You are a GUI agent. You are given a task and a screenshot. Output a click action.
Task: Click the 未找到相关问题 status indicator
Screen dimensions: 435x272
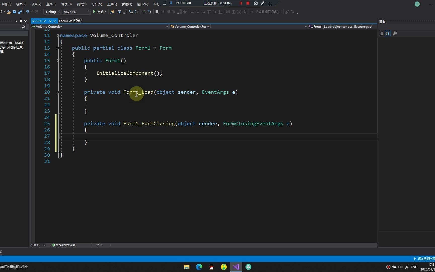pyautogui.click(x=63, y=245)
